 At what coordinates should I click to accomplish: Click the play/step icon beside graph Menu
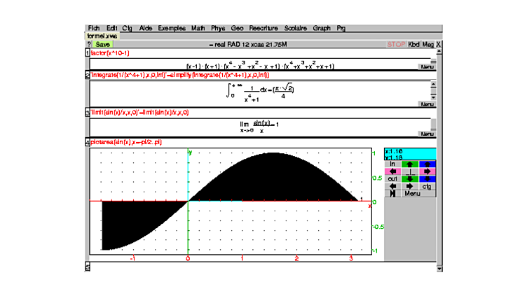tap(393, 193)
